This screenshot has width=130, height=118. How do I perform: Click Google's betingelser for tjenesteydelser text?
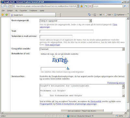pos(65,86)
